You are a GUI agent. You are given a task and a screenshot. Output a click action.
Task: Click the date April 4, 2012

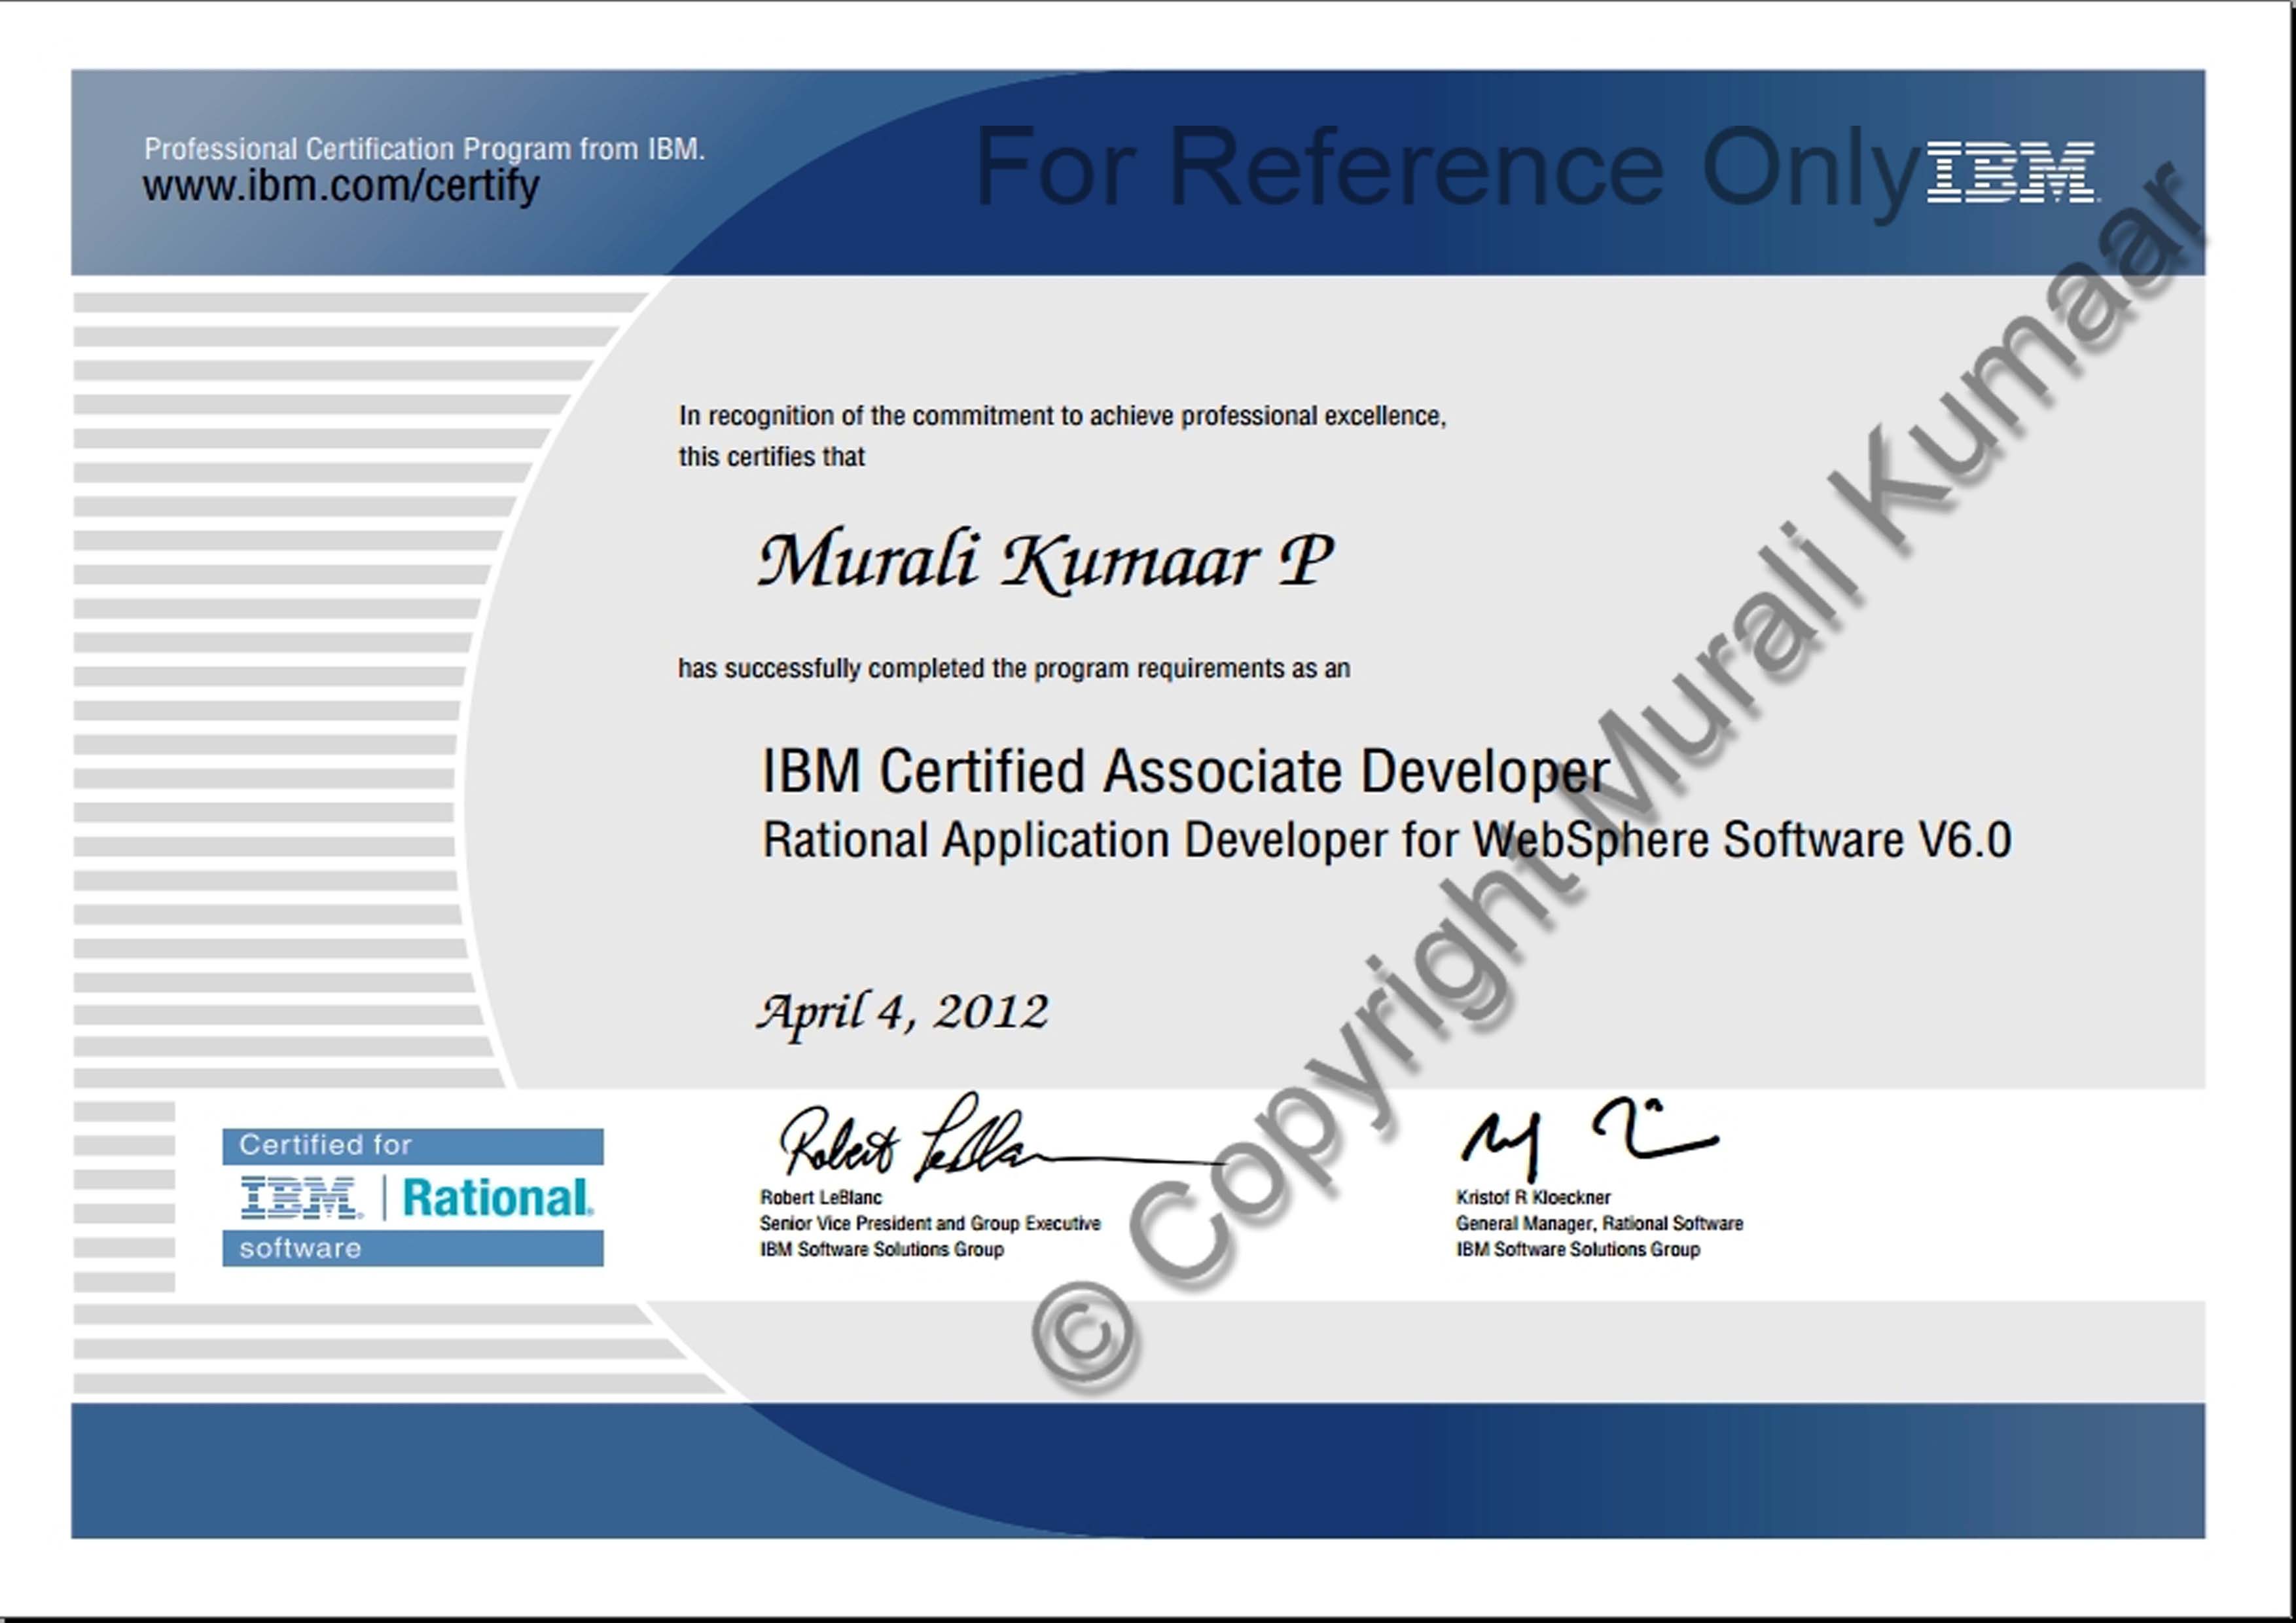click(x=902, y=1012)
